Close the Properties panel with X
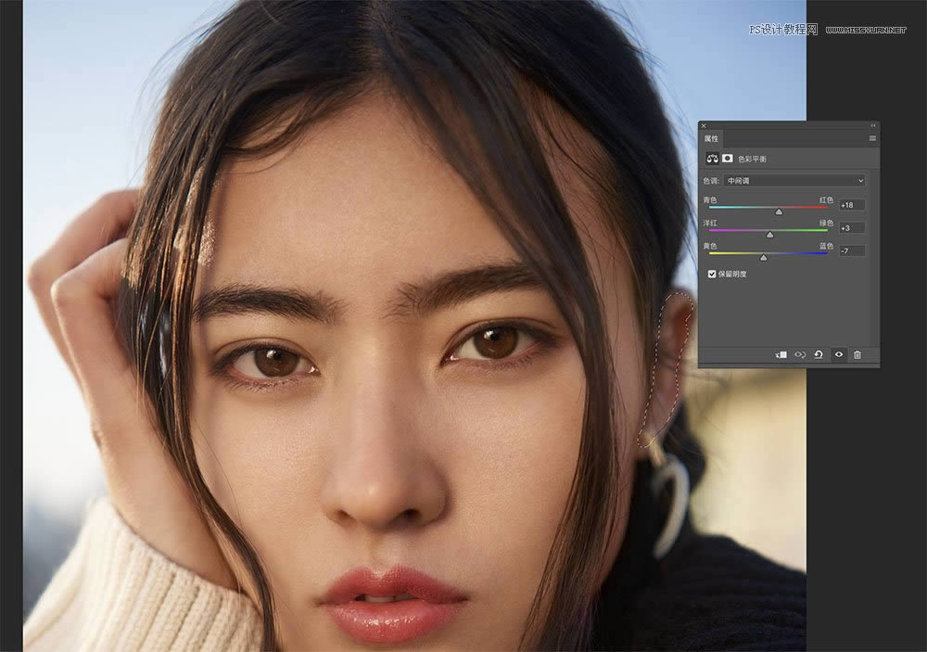 (704, 125)
